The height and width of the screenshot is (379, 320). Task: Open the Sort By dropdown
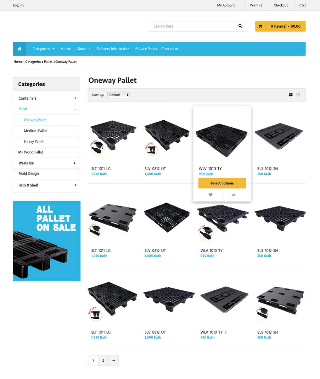pos(119,95)
